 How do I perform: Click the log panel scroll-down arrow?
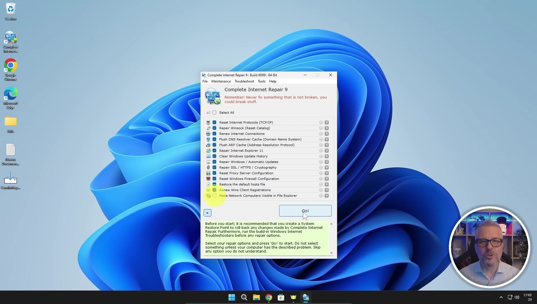tap(331, 253)
